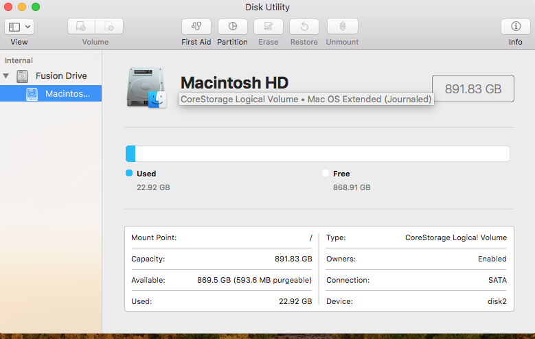Click '869.5 GB (593.6 MB purgeable)' value
Screen dimensions: 535x339
[x=255, y=280]
